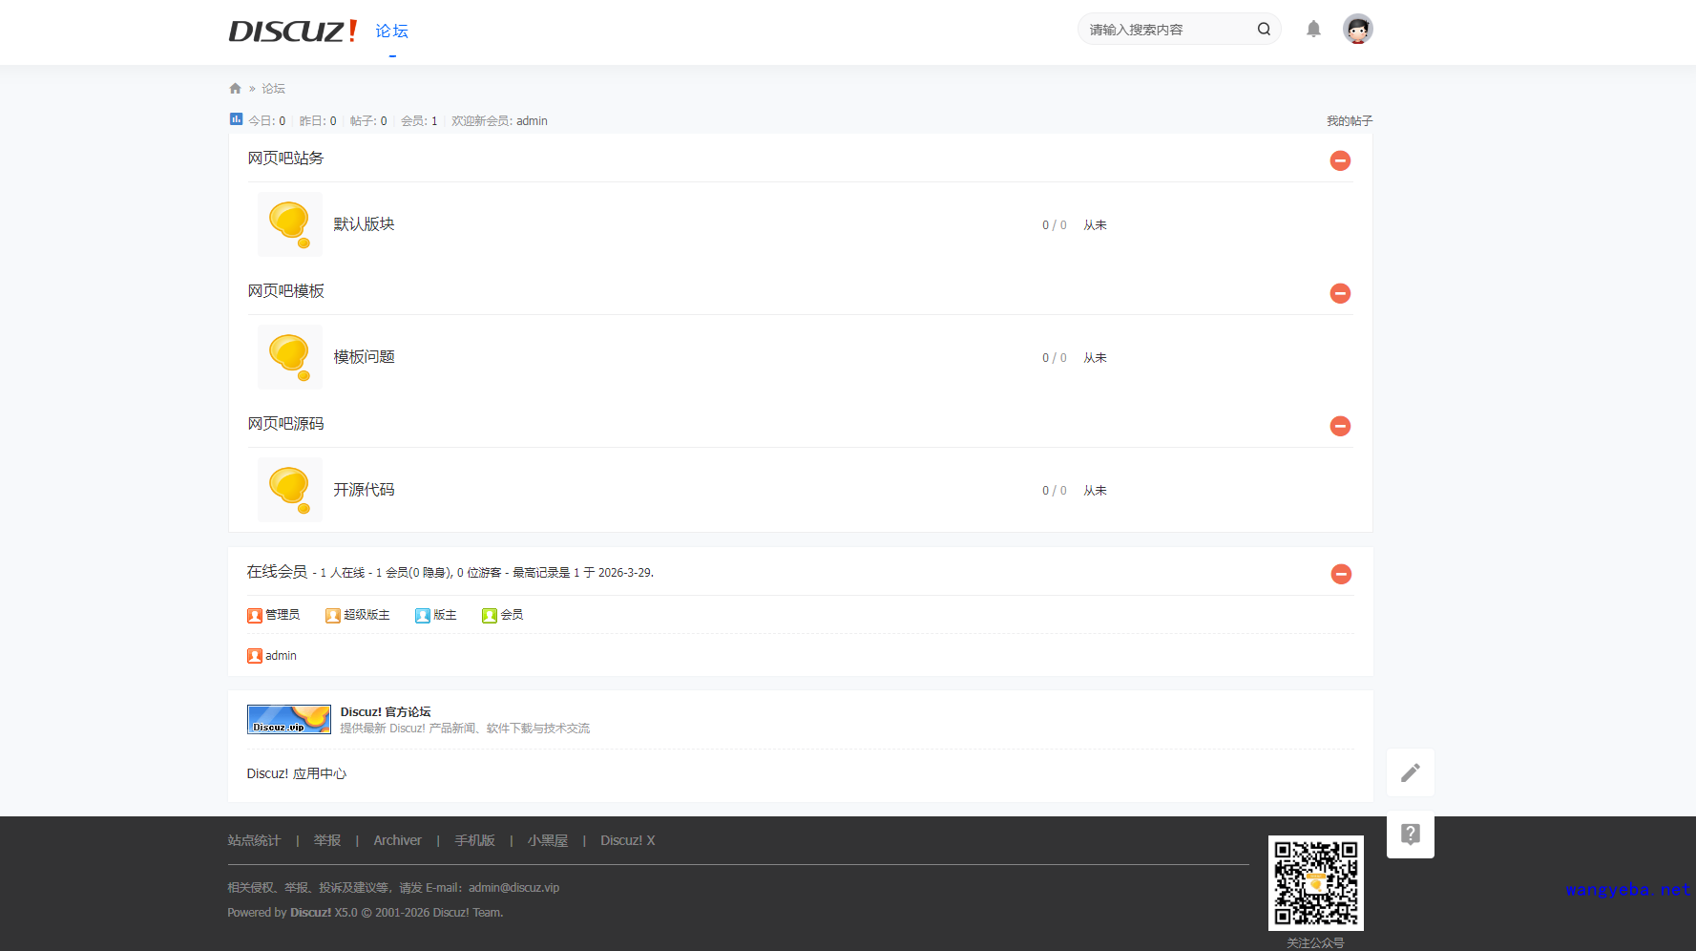Screen dimensions: 1696x951
Task: Click the home breadcrumb icon
Action: coord(235,89)
